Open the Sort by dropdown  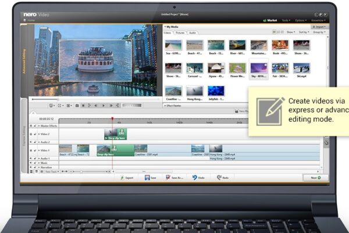tap(304, 32)
